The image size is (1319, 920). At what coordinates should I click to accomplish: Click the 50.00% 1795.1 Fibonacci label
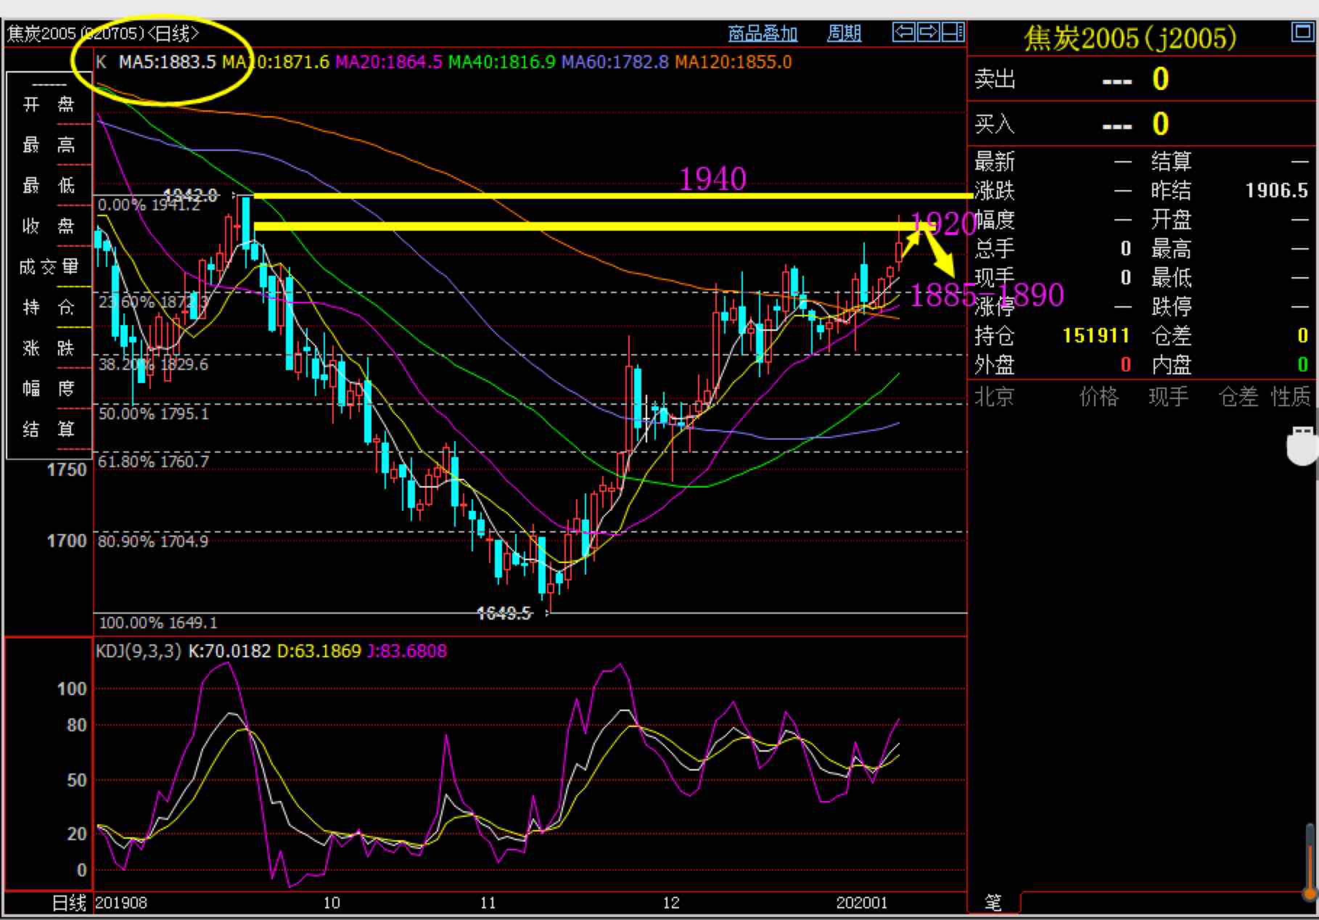coord(153,414)
